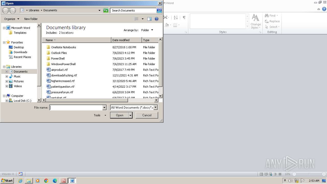327x184 pixels.
Task: Expand the Pictures library node
Action: pos(7,81)
